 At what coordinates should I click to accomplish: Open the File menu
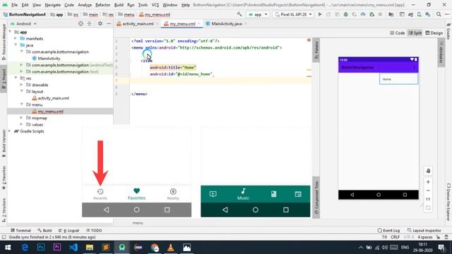[14, 5]
